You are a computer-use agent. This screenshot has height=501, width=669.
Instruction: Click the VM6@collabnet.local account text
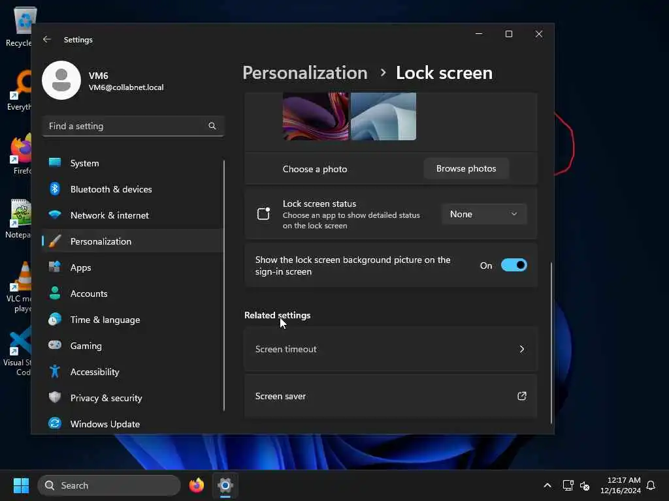[x=126, y=87]
